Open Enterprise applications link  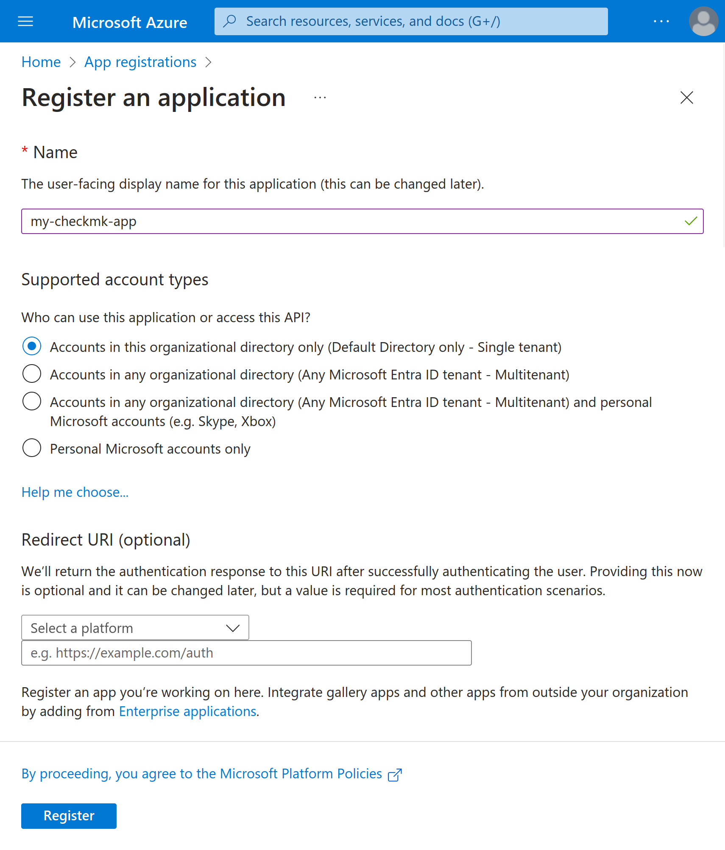click(187, 711)
